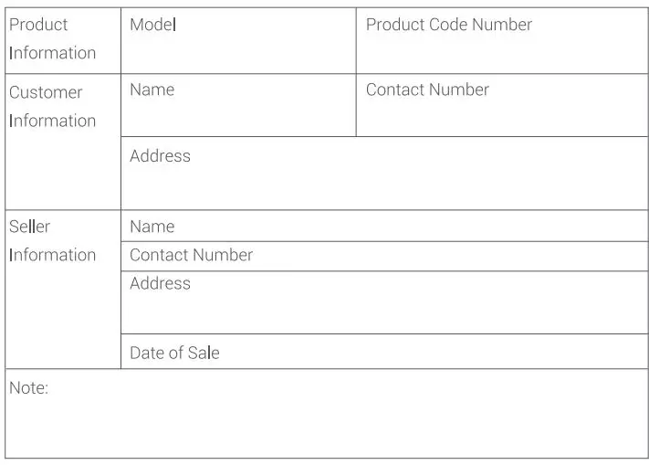
Task: Click blank area of the seller Name row
Action: 411,227
